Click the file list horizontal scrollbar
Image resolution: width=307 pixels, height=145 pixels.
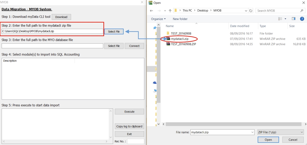click(232, 124)
